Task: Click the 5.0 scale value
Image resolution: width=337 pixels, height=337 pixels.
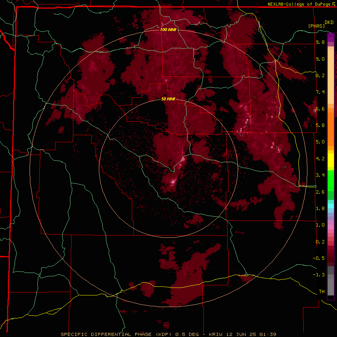Action: (320, 142)
